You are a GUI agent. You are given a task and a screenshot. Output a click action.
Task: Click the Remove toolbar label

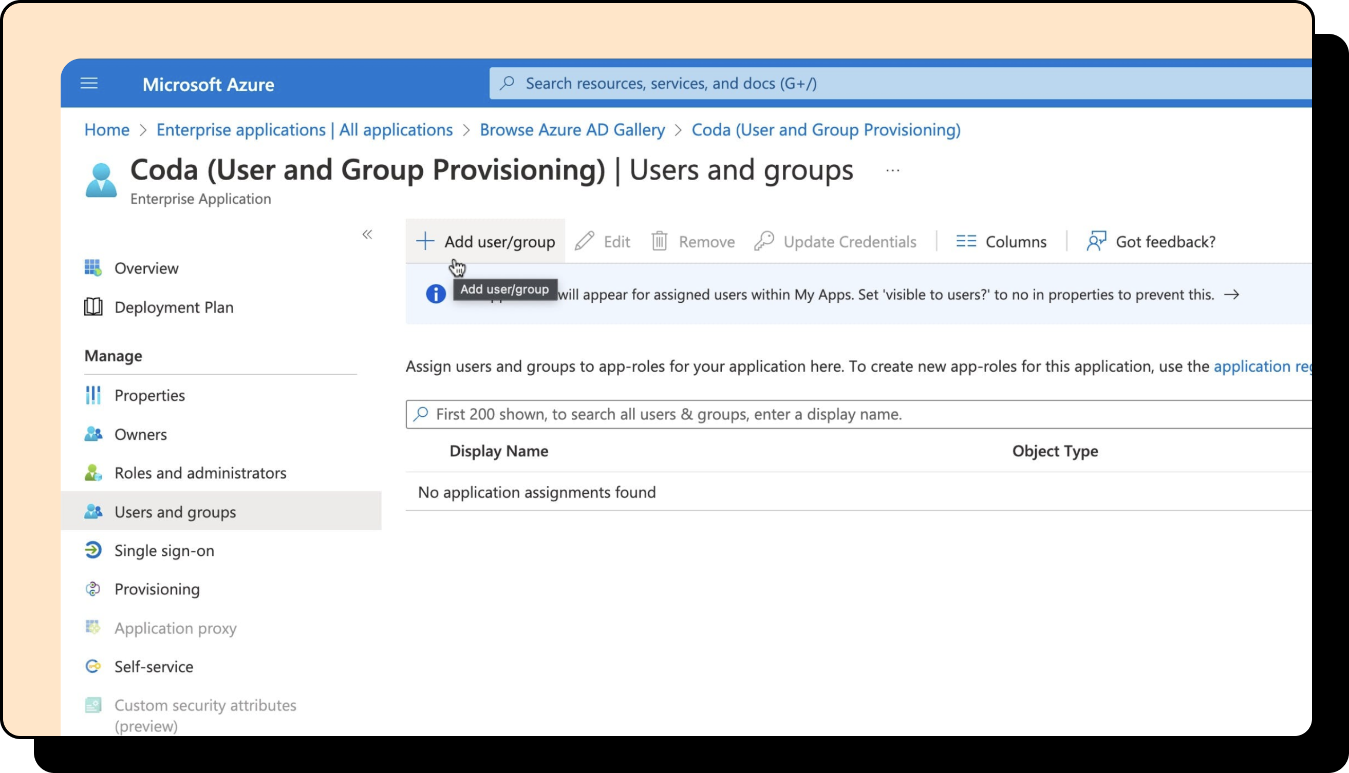[707, 242]
